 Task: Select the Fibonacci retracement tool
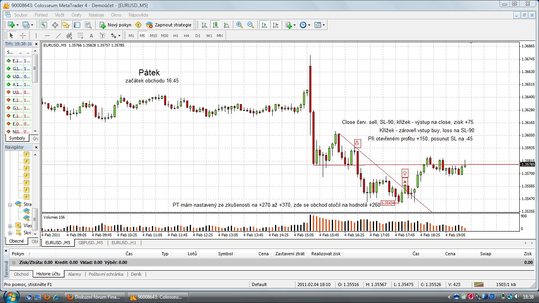pos(80,36)
